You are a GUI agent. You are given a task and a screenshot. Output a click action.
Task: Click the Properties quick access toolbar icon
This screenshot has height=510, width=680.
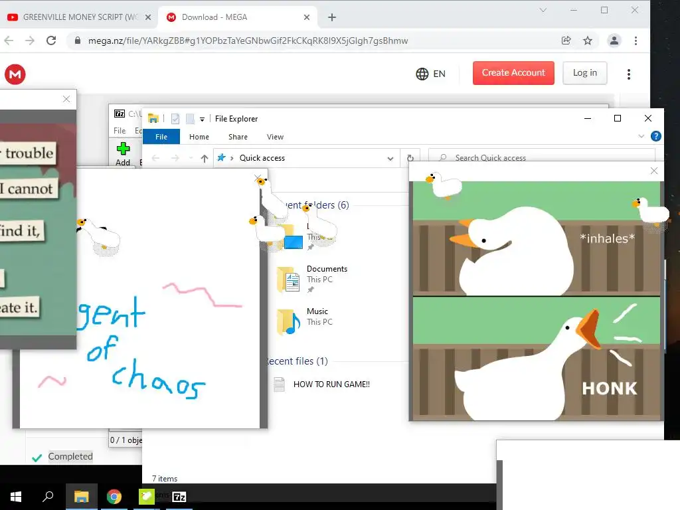175,119
